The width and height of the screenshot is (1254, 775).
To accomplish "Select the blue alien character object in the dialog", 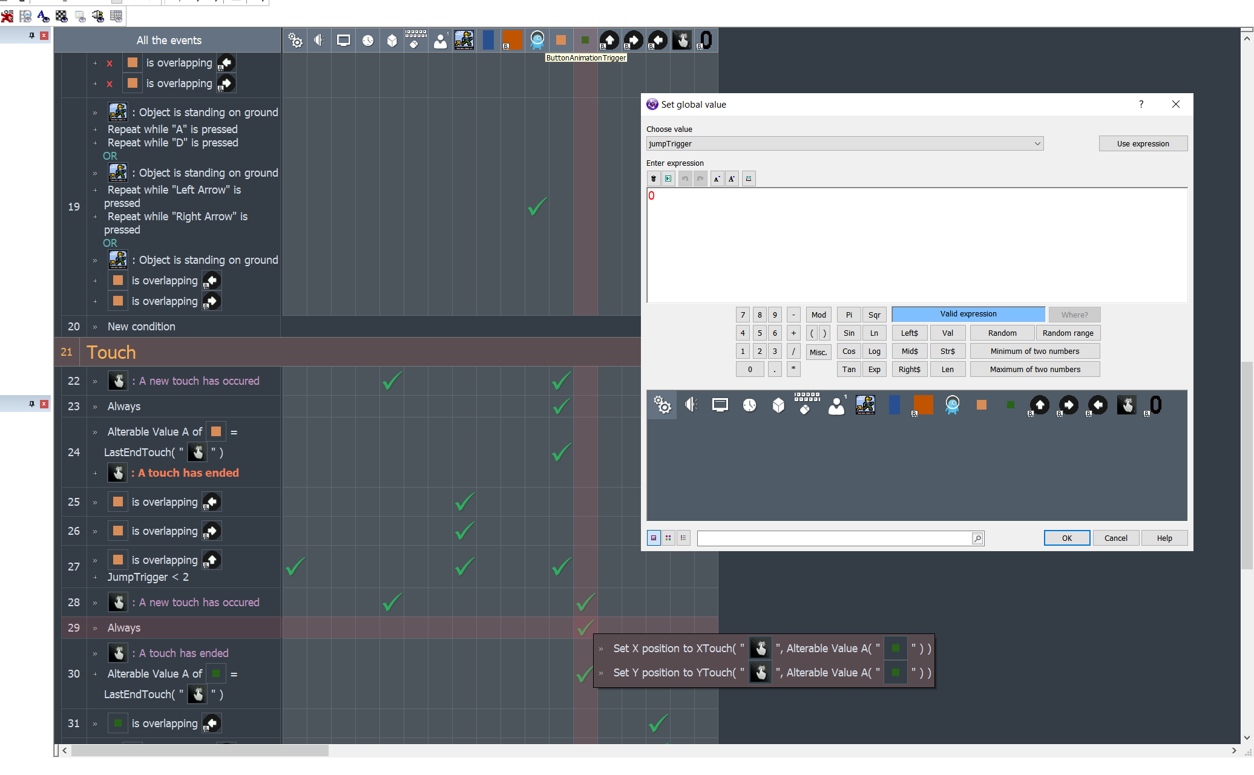I will point(952,405).
